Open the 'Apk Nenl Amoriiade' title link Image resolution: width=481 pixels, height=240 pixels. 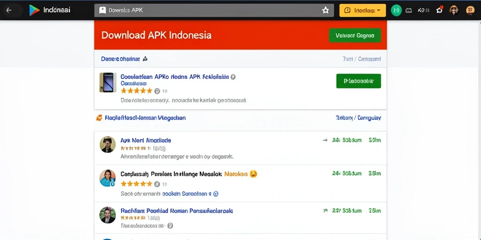click(146, 141)
